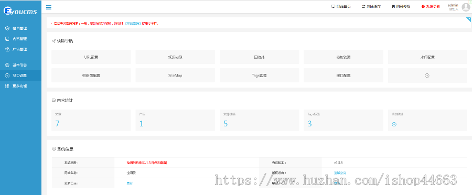Click the blue link in 版权所有 row

340,173
